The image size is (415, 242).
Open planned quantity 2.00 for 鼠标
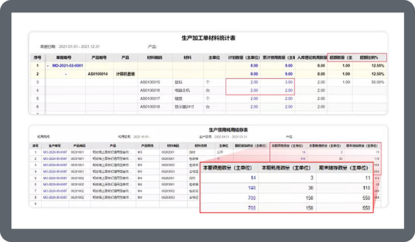pos(254,82)
